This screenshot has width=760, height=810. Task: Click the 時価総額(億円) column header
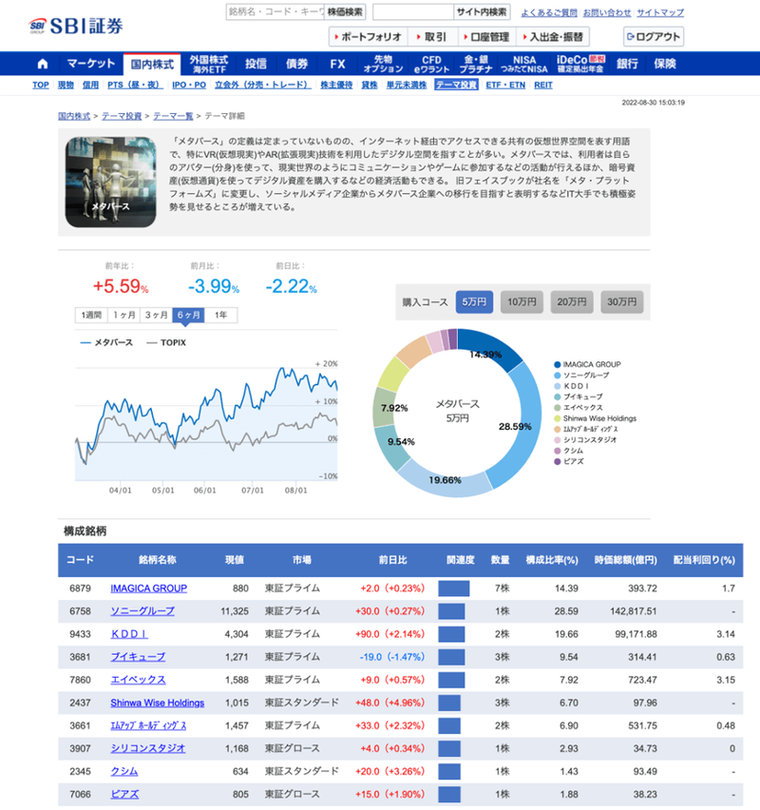(626, 560)
